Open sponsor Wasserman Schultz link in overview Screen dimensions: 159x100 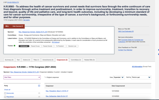tap(33, 32)
